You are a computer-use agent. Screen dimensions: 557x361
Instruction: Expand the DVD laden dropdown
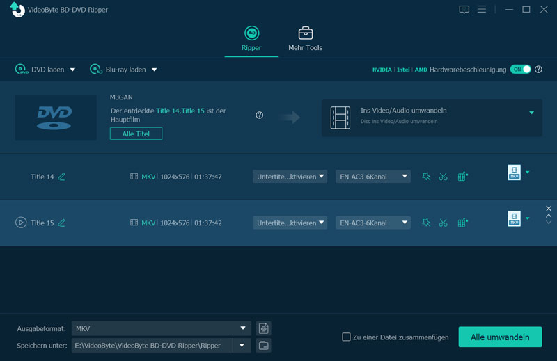click(72, 70)
